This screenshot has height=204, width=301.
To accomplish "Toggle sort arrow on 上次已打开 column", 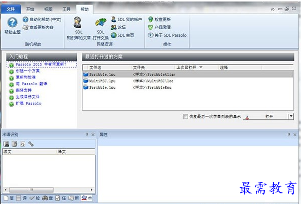I will (x=201, y=67).
